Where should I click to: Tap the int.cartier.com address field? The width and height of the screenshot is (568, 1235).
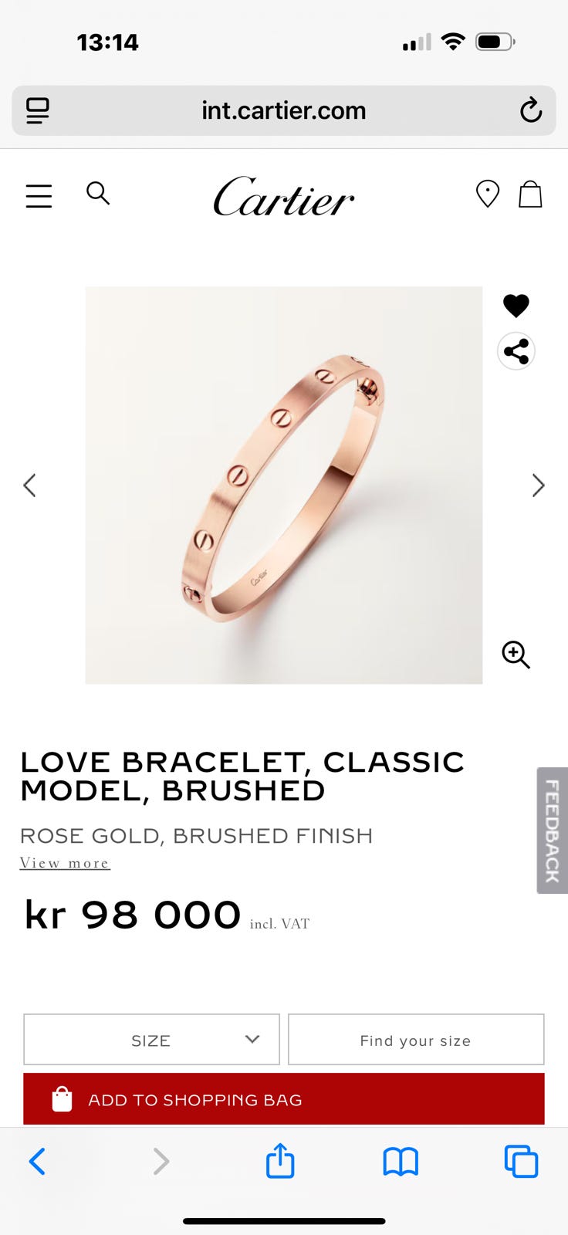(x=284, y=110)
